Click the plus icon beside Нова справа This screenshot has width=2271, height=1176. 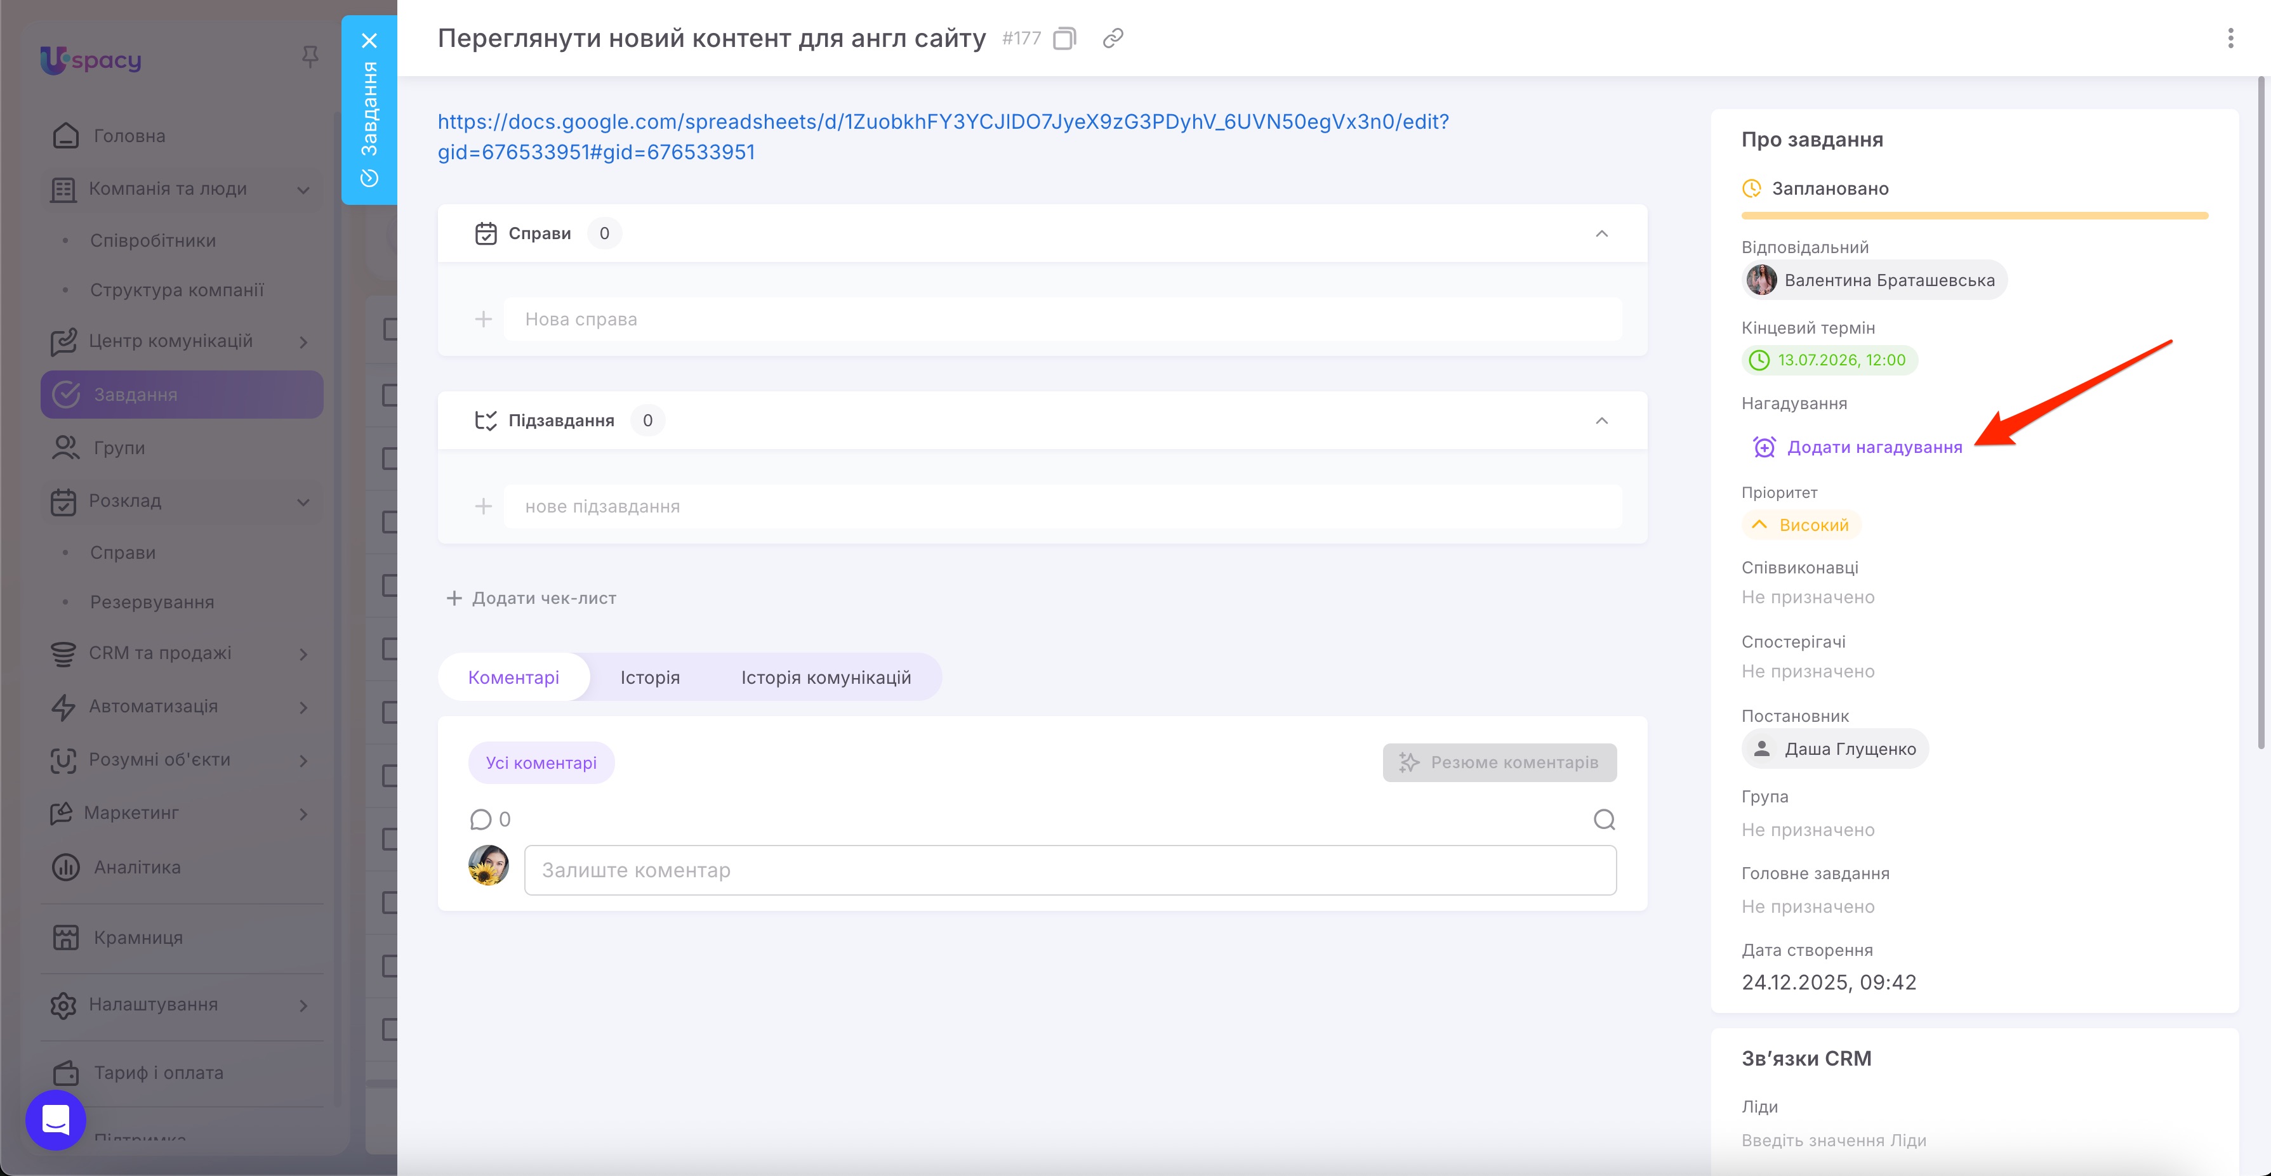483,319
